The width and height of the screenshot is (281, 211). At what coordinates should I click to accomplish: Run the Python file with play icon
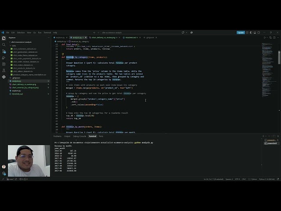coord(264,37)
